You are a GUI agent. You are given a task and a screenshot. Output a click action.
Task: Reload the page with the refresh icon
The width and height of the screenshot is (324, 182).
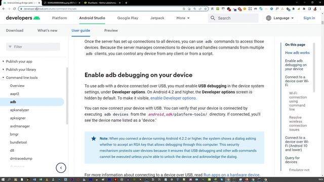click(x=15, y=9)
